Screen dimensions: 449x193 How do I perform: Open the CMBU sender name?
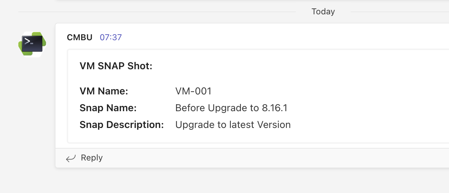(79, 37)
